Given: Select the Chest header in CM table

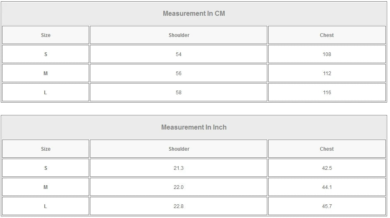Looking at the screenshot, I should point(327,35).
